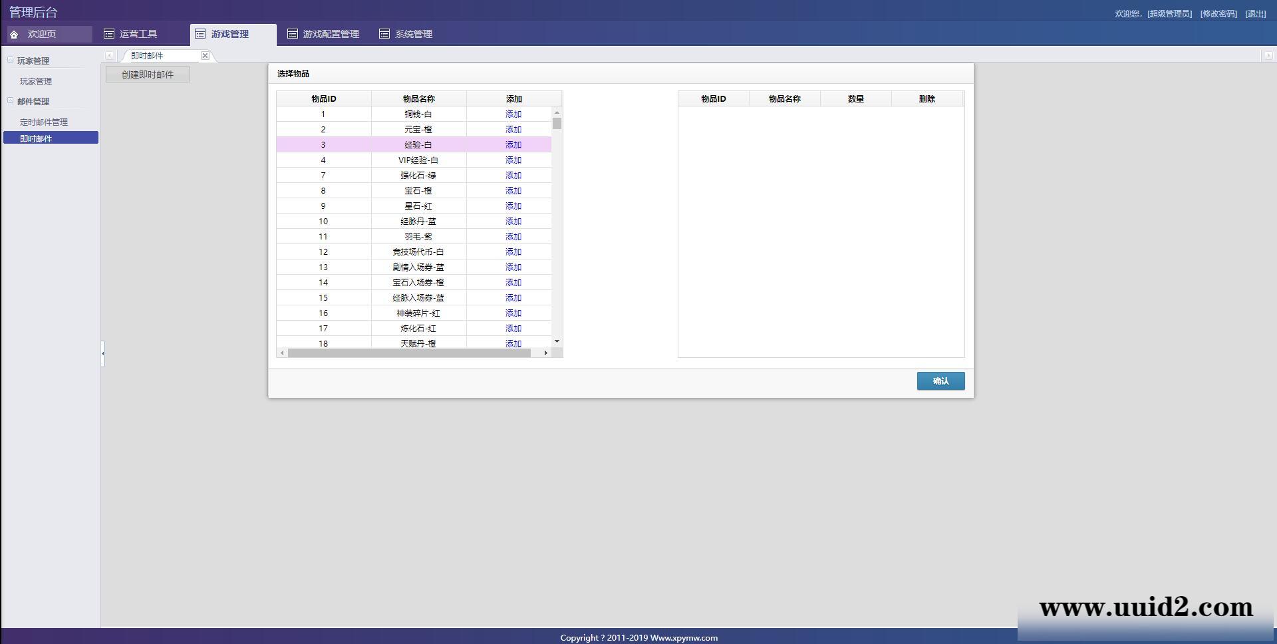Click the 修改密码 link

point(1218,14)
